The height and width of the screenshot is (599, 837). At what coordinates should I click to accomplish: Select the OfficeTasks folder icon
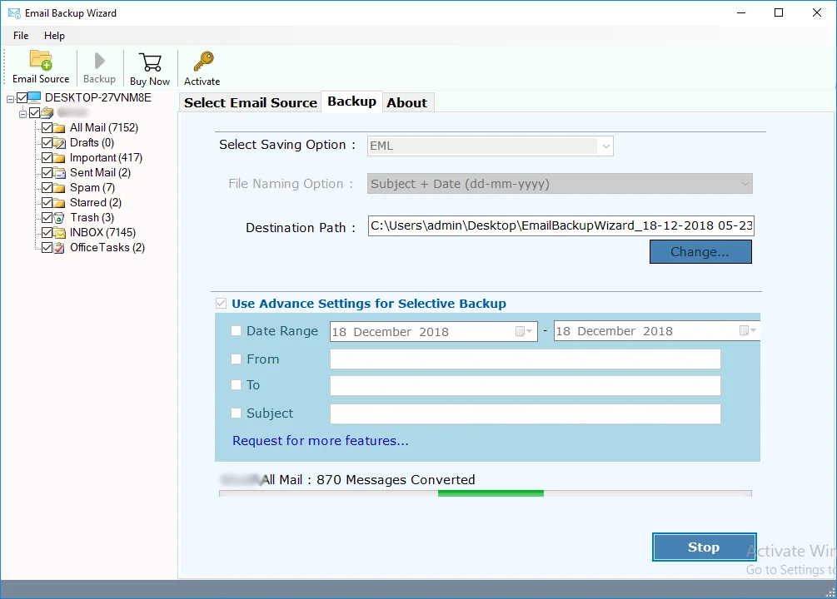click(60, 248)
